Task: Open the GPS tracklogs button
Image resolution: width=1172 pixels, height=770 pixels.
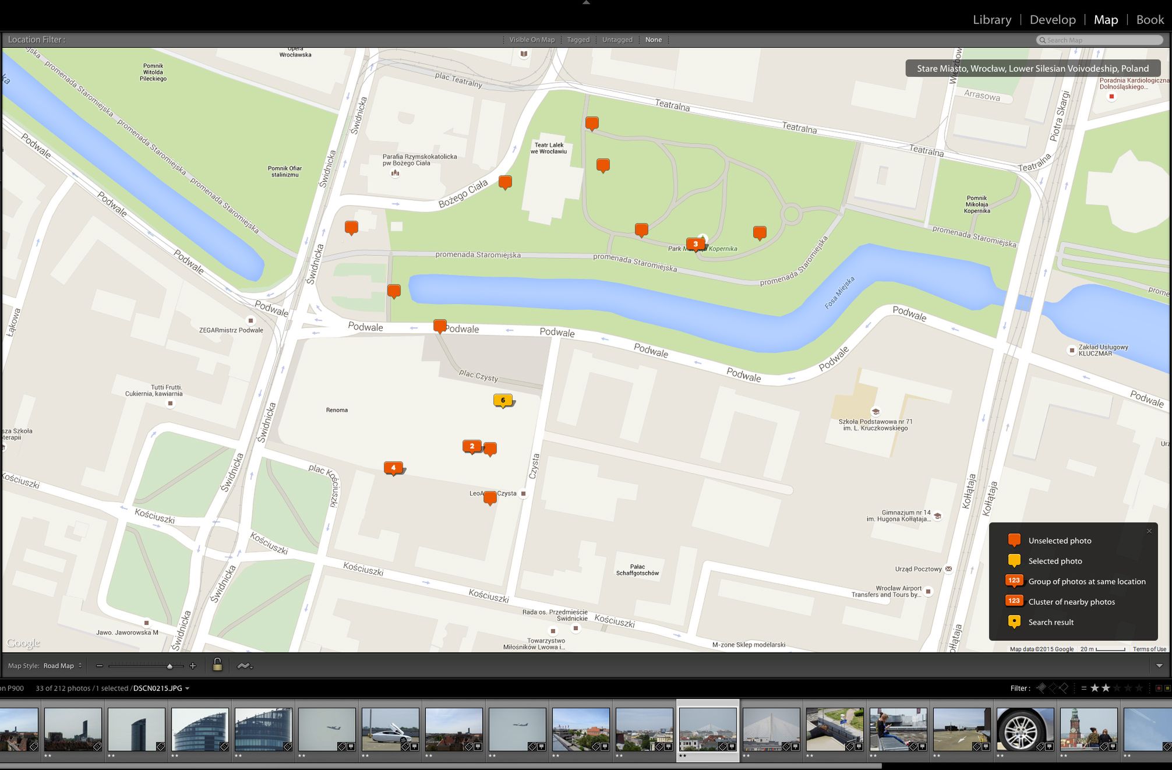Action: click(x=245, y=666)
